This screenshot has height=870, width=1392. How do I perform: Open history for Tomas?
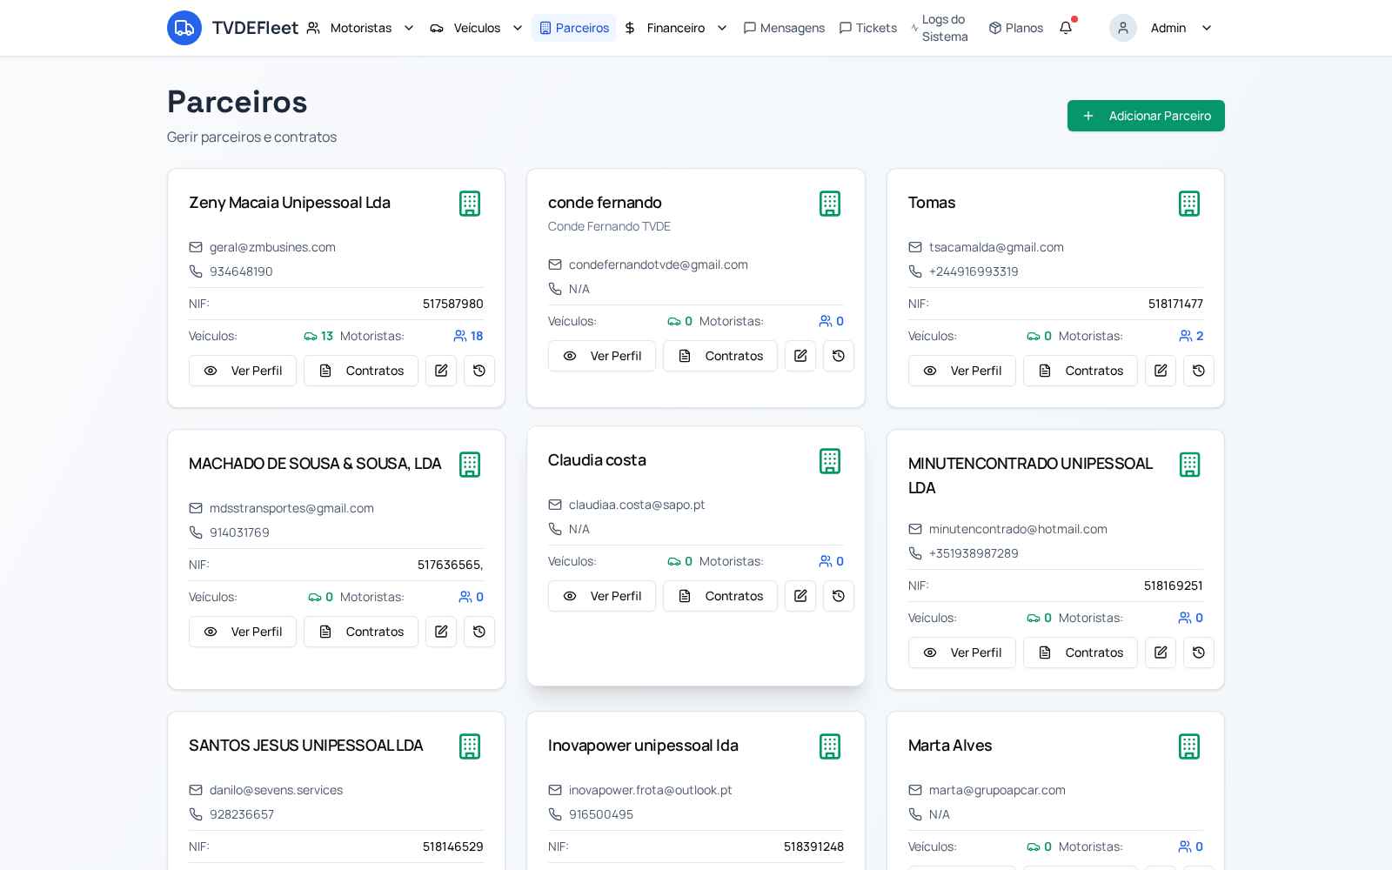[1199, 371]
